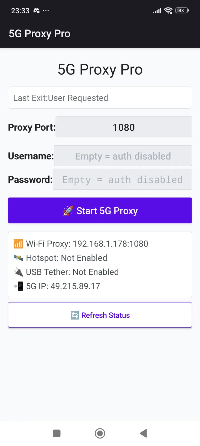Tap the Wi-Fi status bar icon

(168, 11)
